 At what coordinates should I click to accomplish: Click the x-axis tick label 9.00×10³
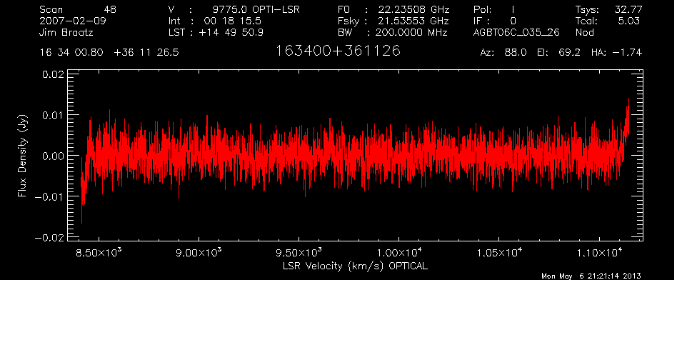pyautogui.click(x=199, y=253)
